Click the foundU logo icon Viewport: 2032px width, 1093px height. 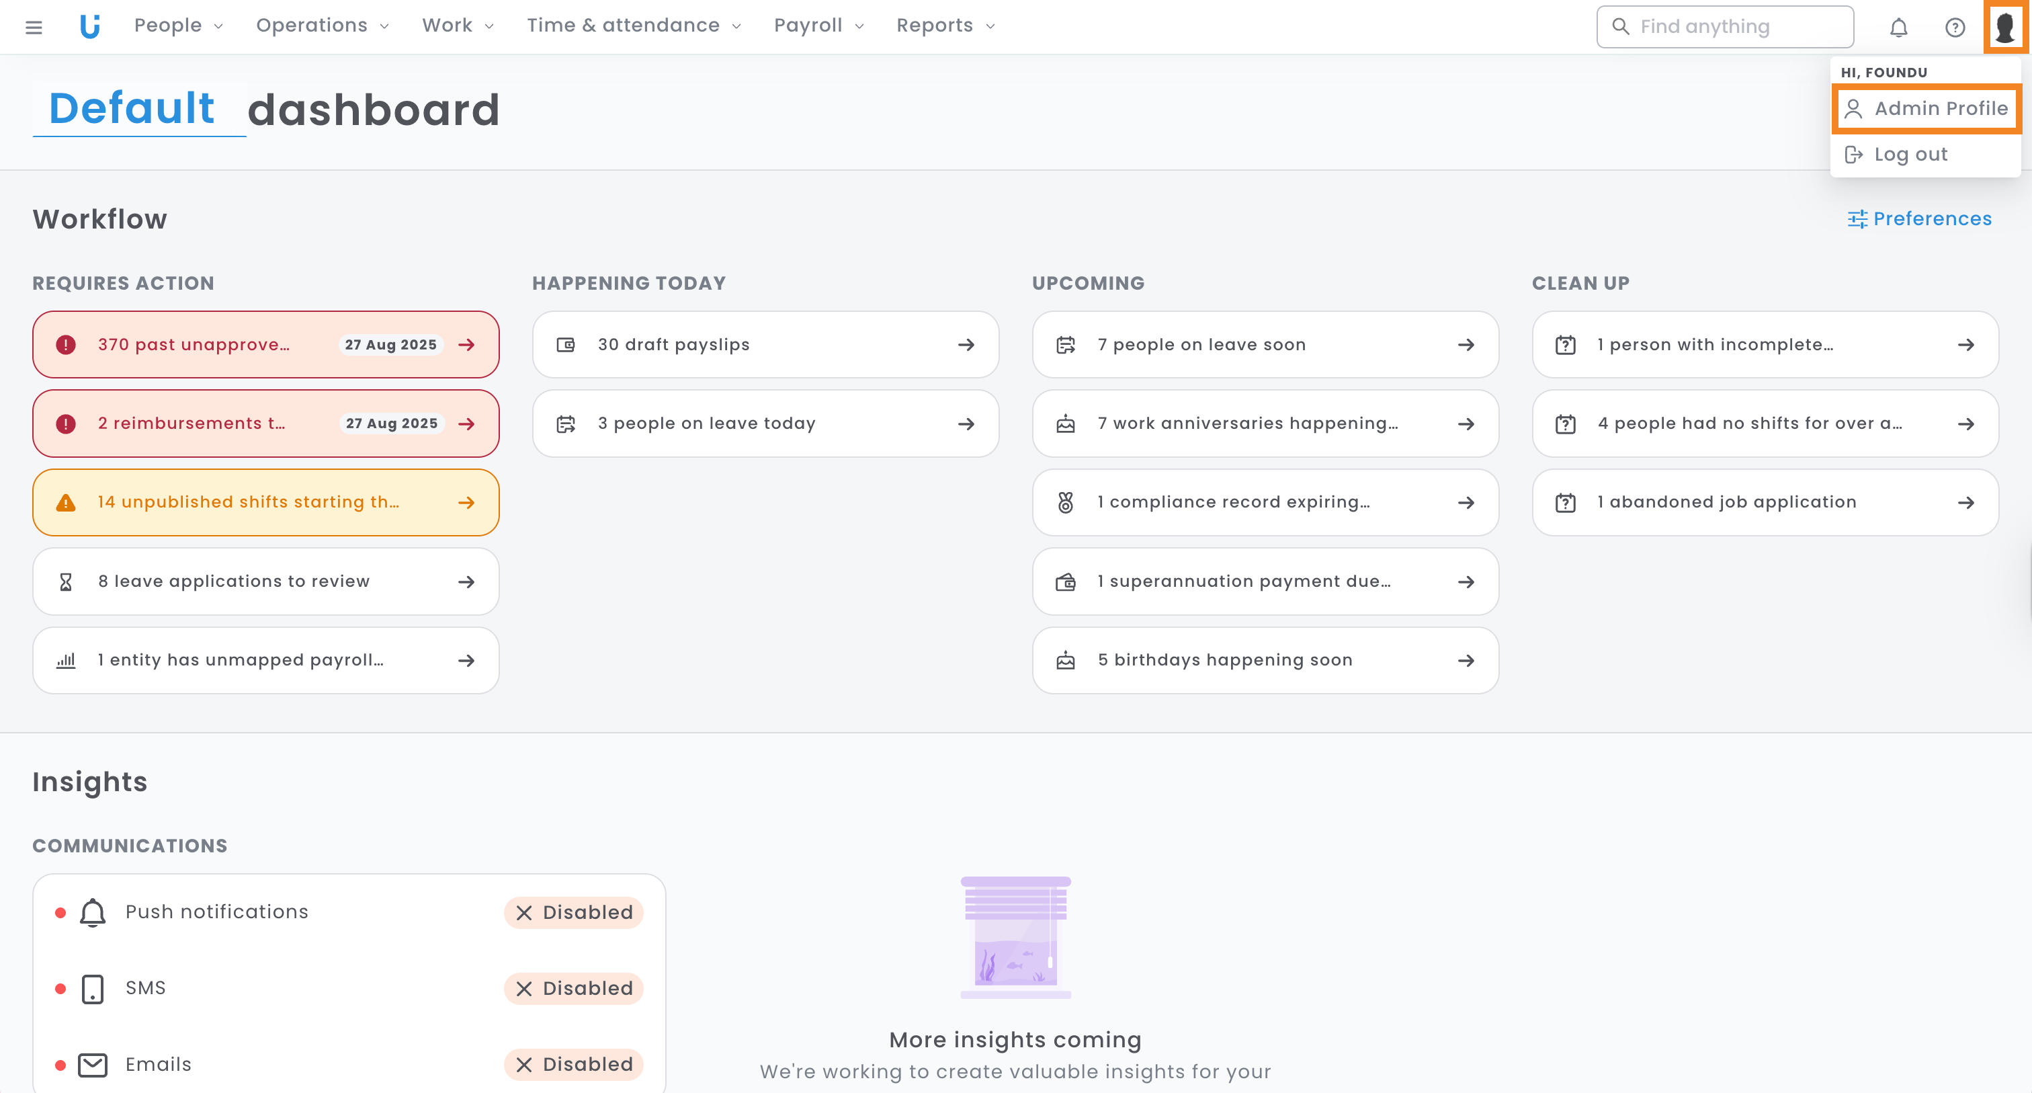90,27
